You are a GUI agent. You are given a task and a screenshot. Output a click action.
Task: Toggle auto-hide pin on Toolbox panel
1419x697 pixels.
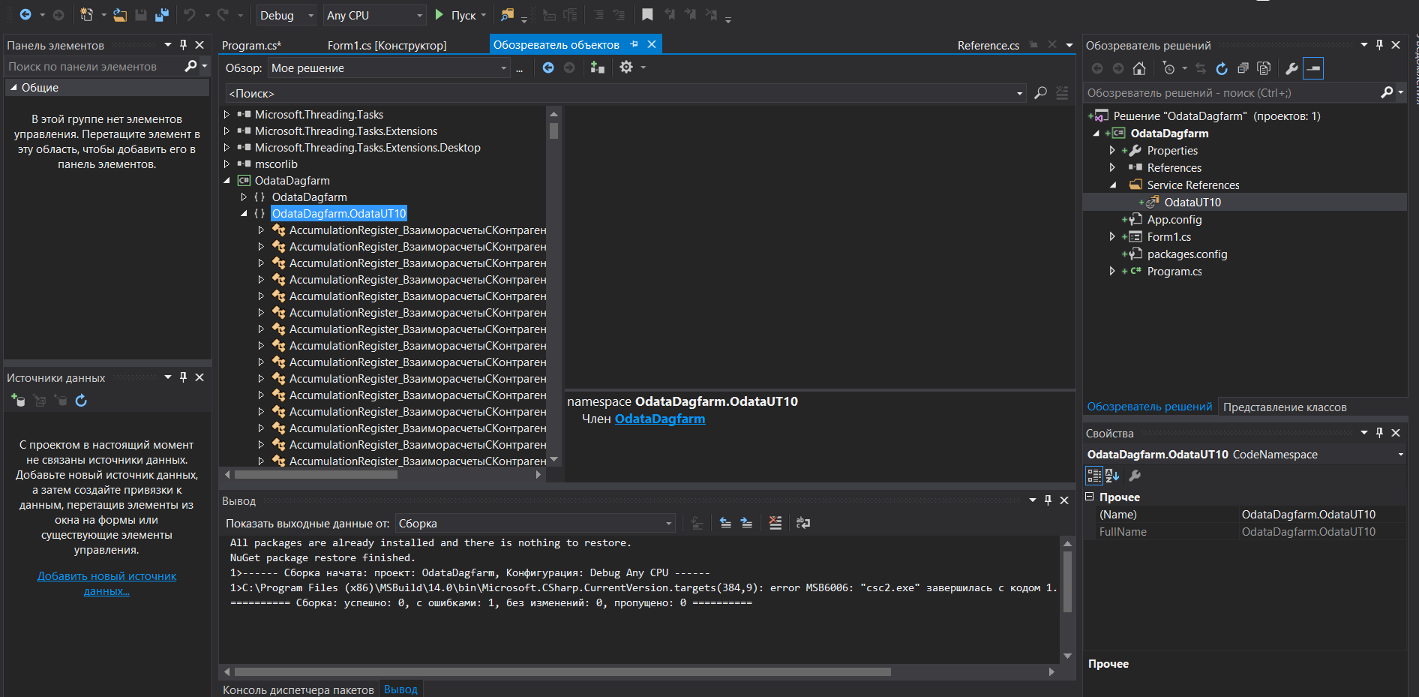coord(183,45)
